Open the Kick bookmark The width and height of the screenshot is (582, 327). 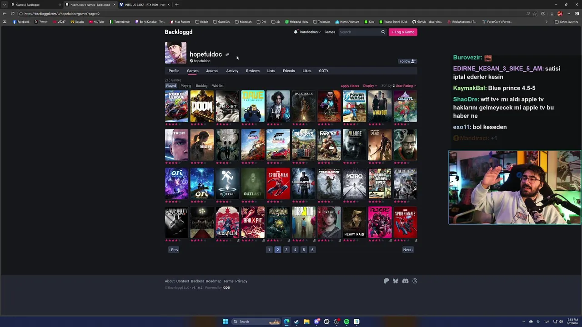point(369,21)
